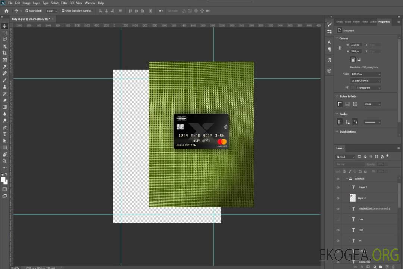Open the Transparent fill dropdown
This screenshot has height=269, width=403.
click(x=368, y=88)
